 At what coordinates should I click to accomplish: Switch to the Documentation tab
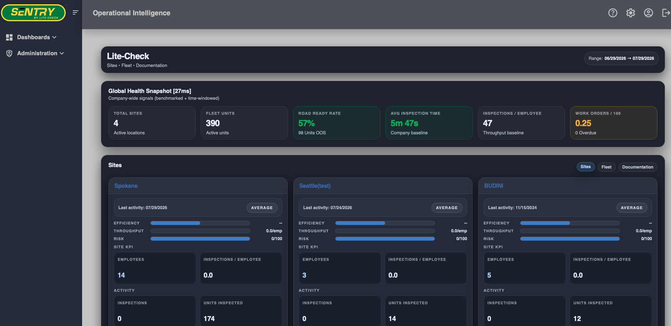click(637, 167)
